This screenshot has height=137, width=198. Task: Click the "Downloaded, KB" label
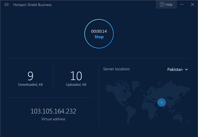pos(30,85)
